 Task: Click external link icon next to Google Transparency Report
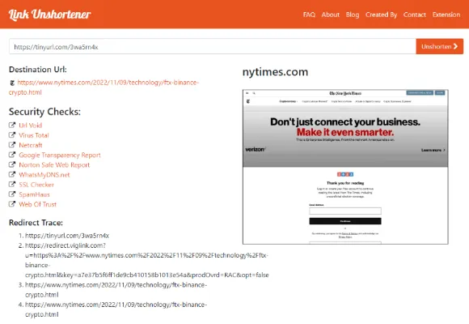tap(12, 155)
